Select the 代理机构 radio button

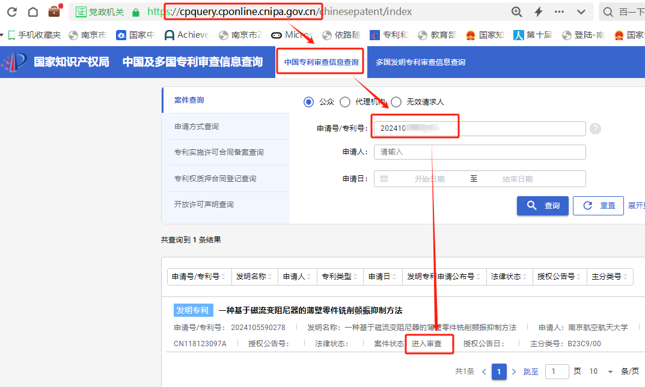tap(345, 102)
